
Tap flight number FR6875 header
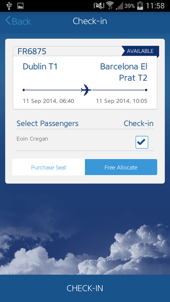pyautogui.click(x=32, y=51)
